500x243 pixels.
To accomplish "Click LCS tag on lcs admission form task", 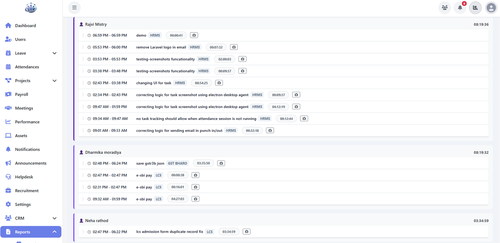I will tap(210, 232).
